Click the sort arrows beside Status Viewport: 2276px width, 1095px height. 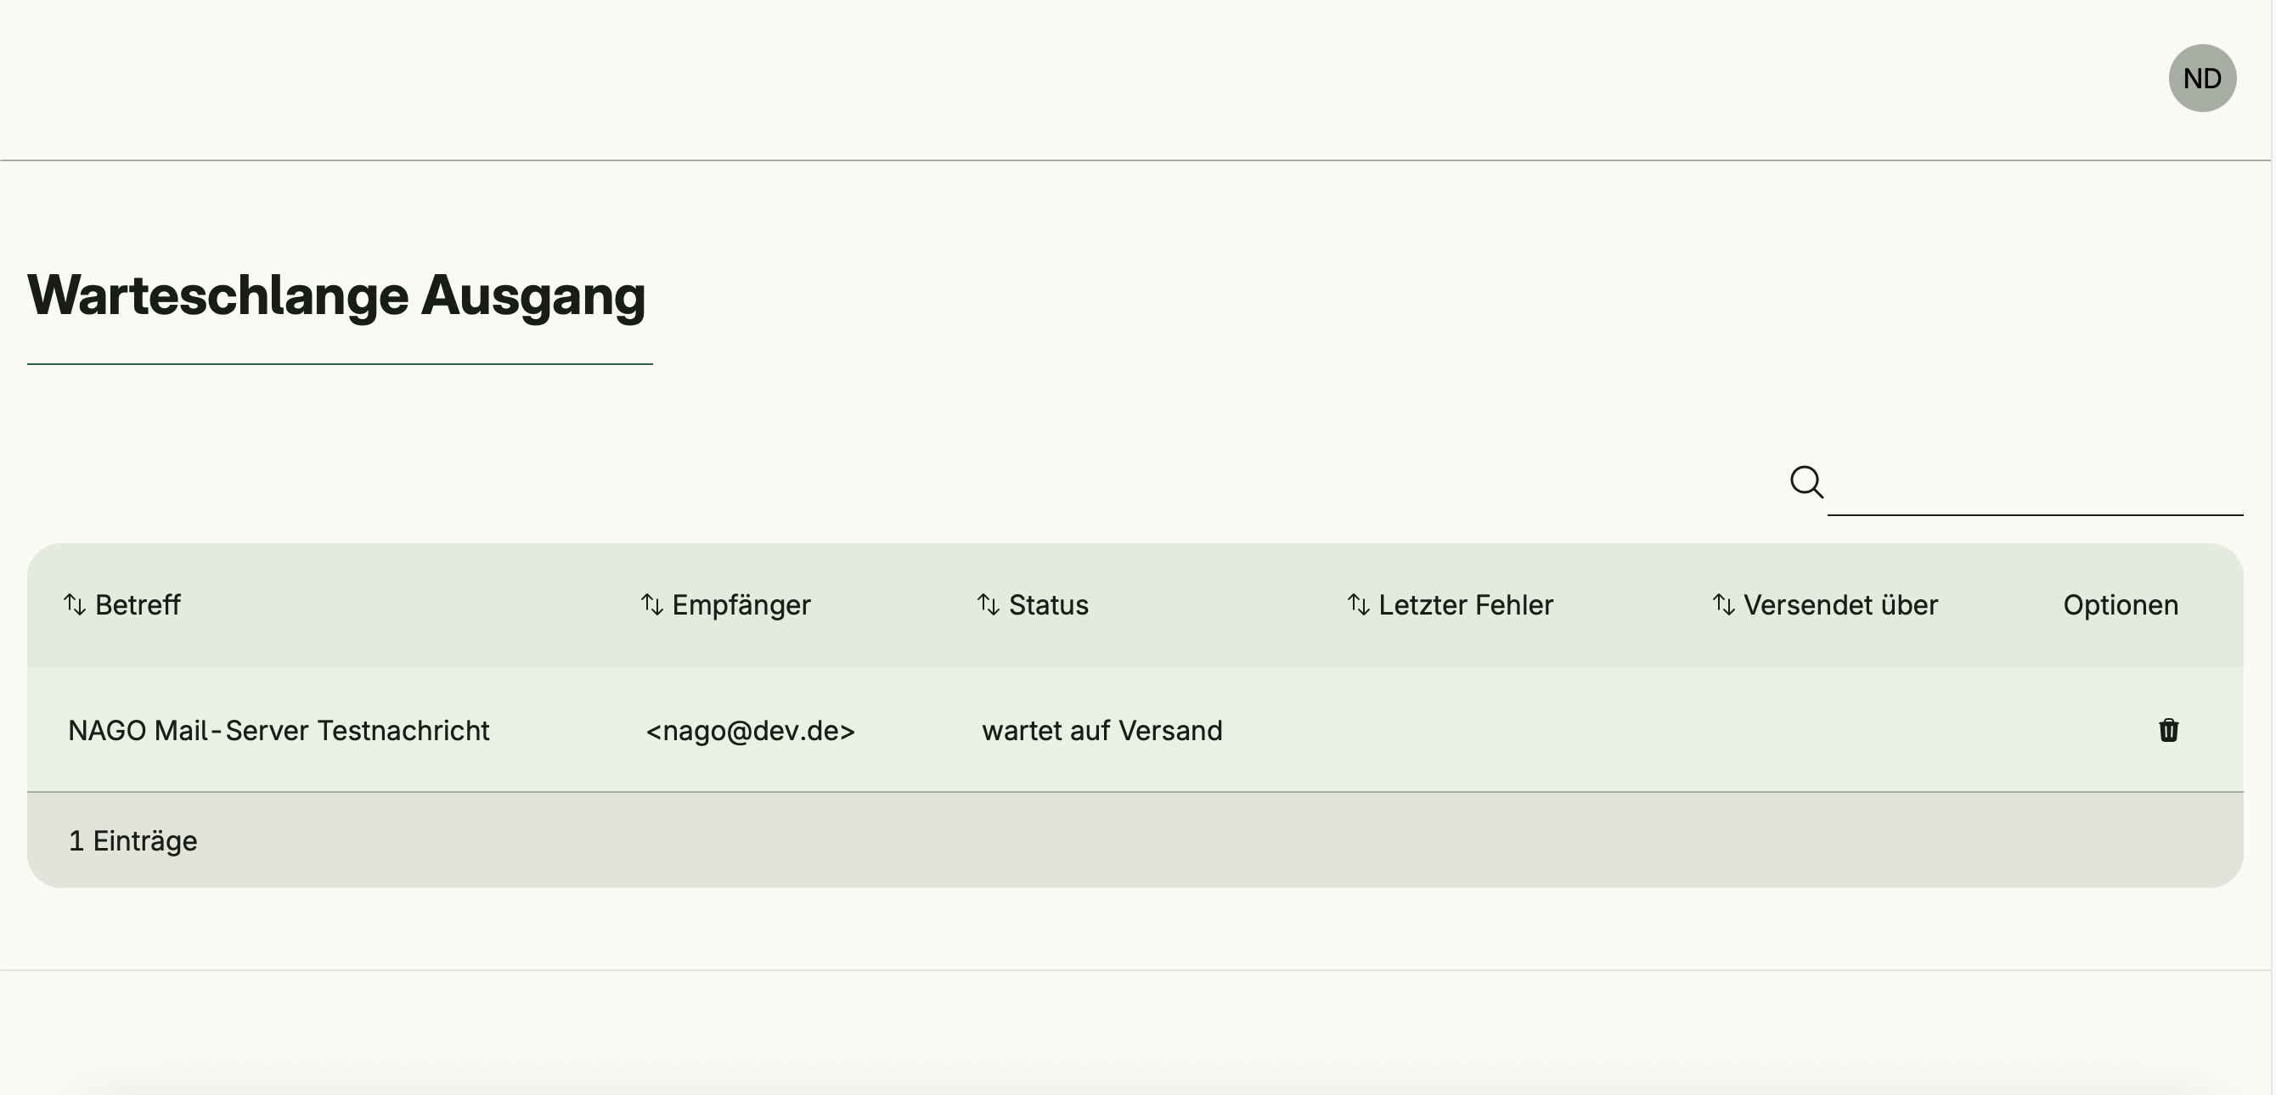click(988, 605)
